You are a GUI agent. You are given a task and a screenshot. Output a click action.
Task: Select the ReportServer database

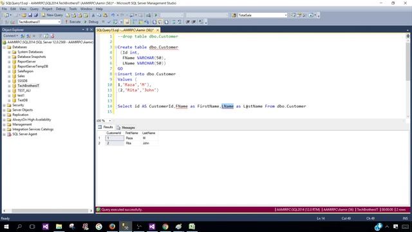[26, 62]
